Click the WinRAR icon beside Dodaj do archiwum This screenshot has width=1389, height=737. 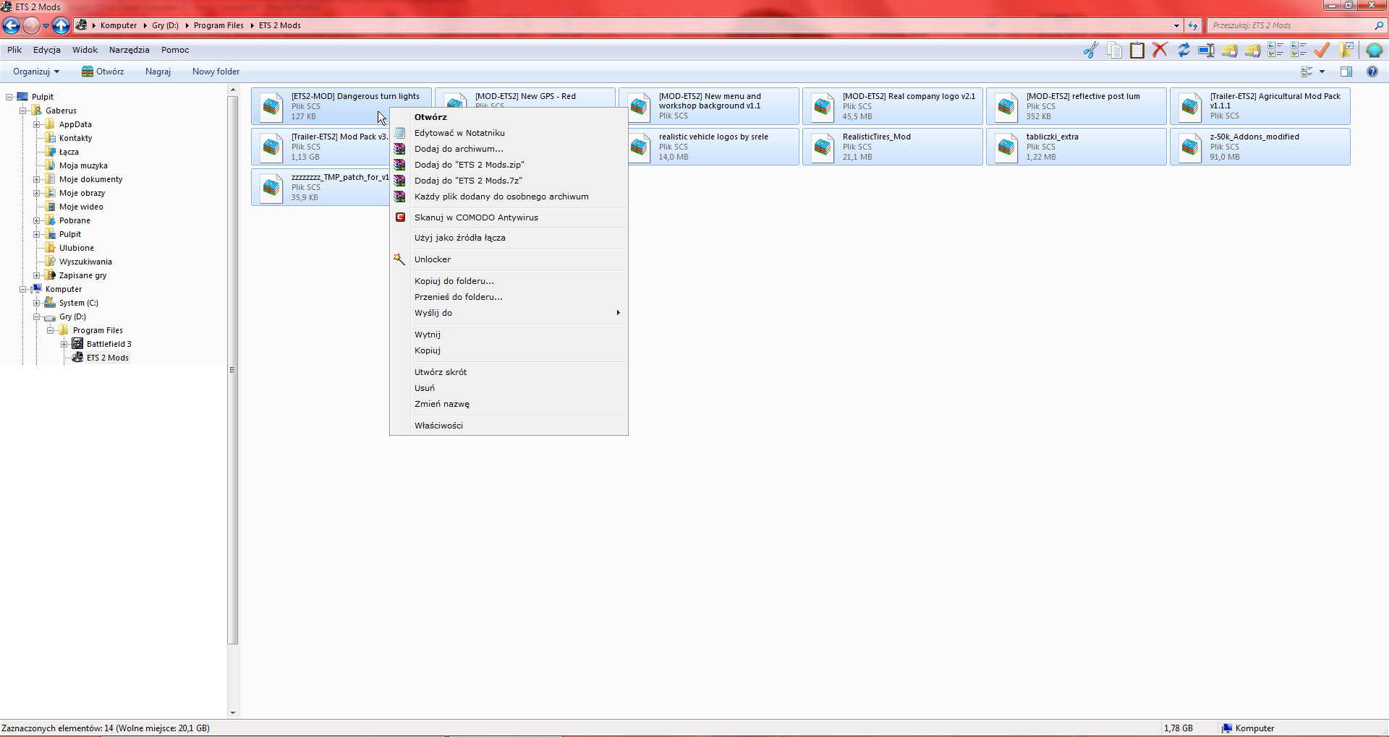click(399, 149)
